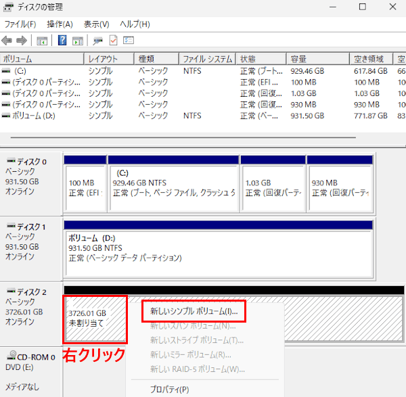
Task: Maximize the Disk Management window
Action: [x=363, y=7]
